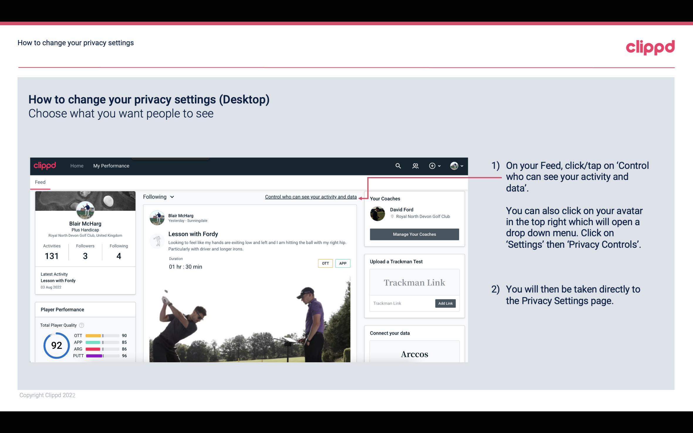Screen dimensions: 693x433
Task: Click the OTT performance tag icon
Action: (x=325, y=263)
